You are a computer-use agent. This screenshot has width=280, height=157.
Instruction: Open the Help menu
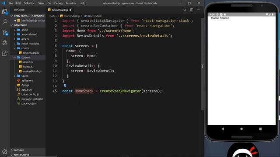coord(82,3)
